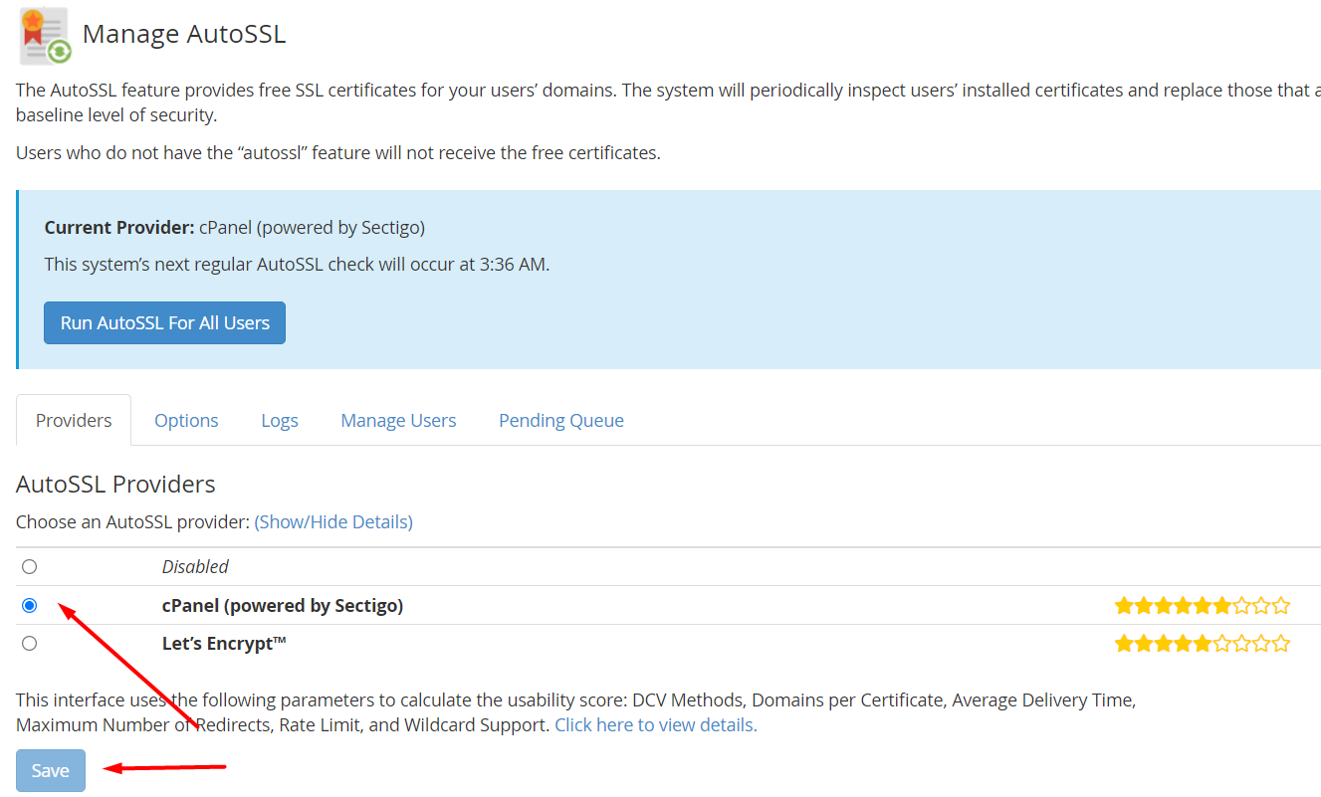Click the Disabled provider row label
This screenshot has width=1321, height=797.
coord(195,566)
